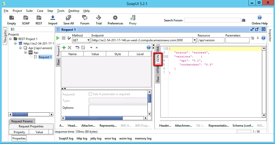Open the error log
The height and width of the screenshot is (144, 275).
click(110, 138)
